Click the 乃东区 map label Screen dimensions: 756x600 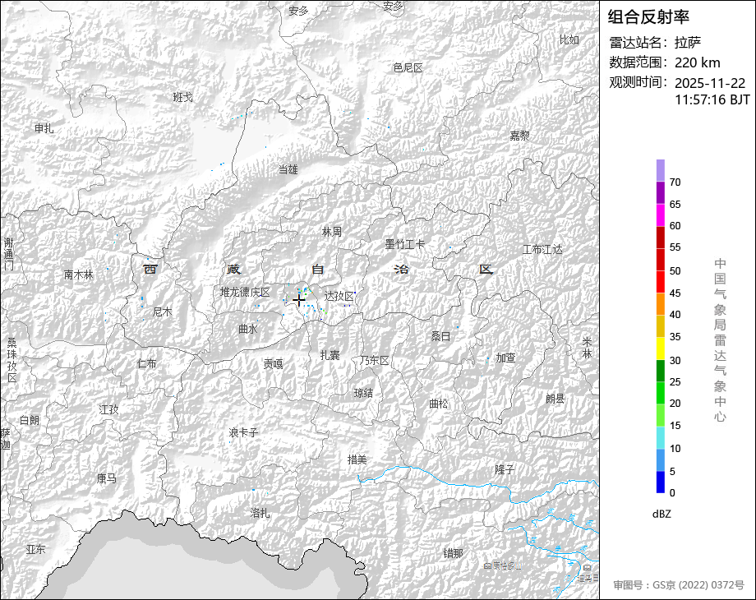click(374, 360)
